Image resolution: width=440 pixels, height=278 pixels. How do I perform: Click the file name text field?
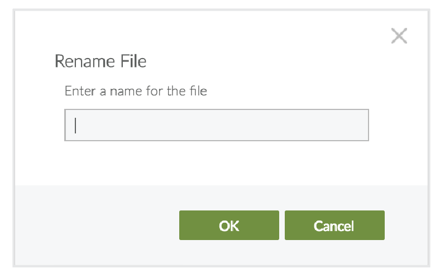pyautogui.click(x=217, y=125)
